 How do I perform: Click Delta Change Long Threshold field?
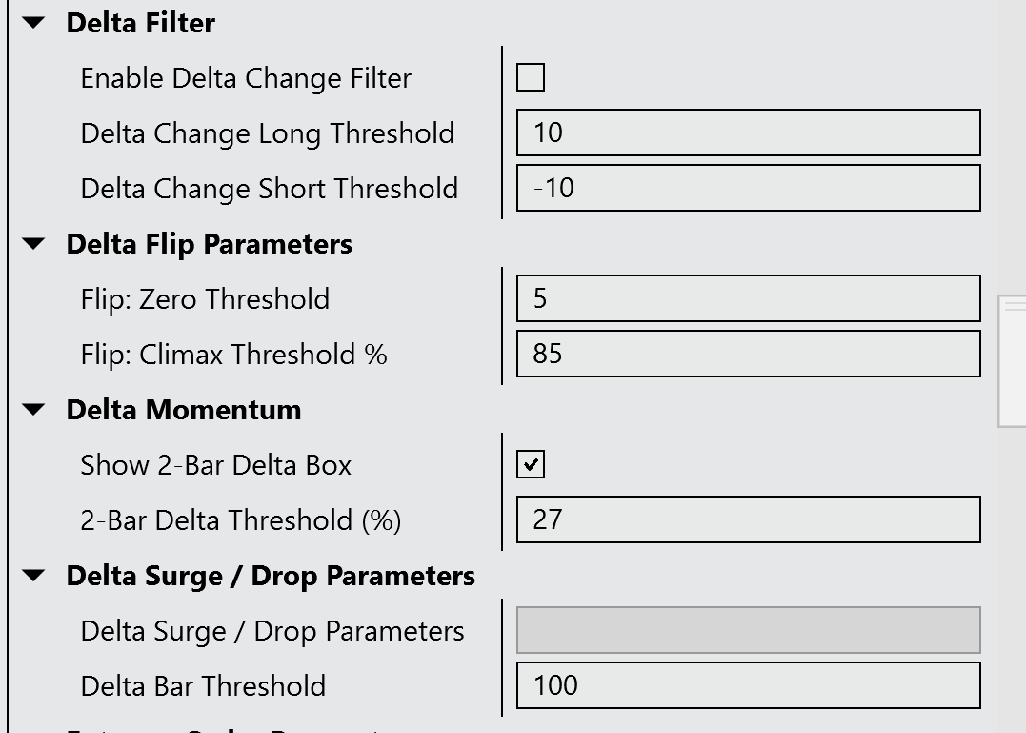click(748, 132)
